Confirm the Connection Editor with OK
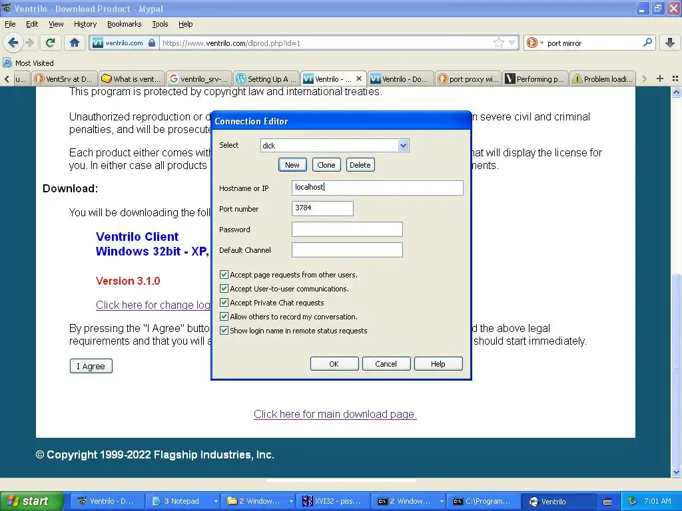Image resolution: width=682 pixels, height=511 pixels. coord(334,364)
